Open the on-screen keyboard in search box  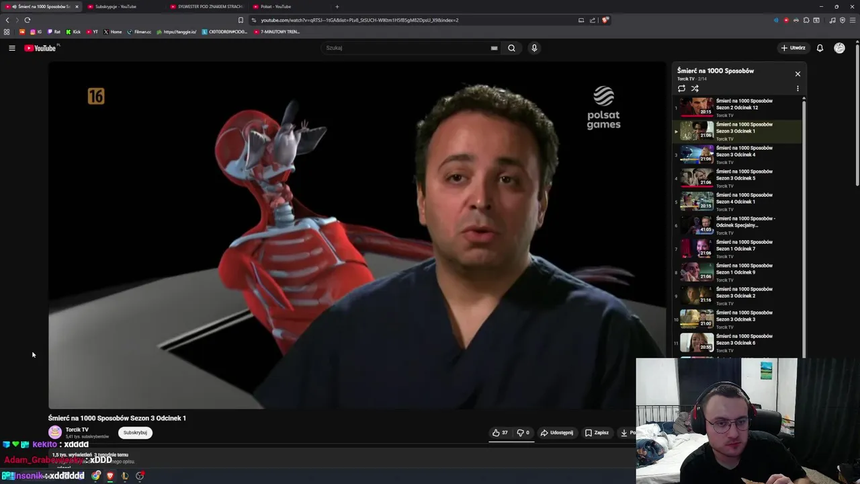[x=494, y=48]
